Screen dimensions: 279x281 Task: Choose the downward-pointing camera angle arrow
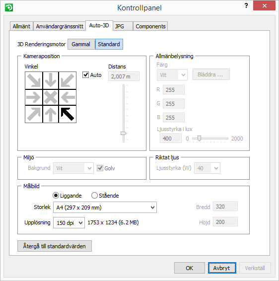51,80
